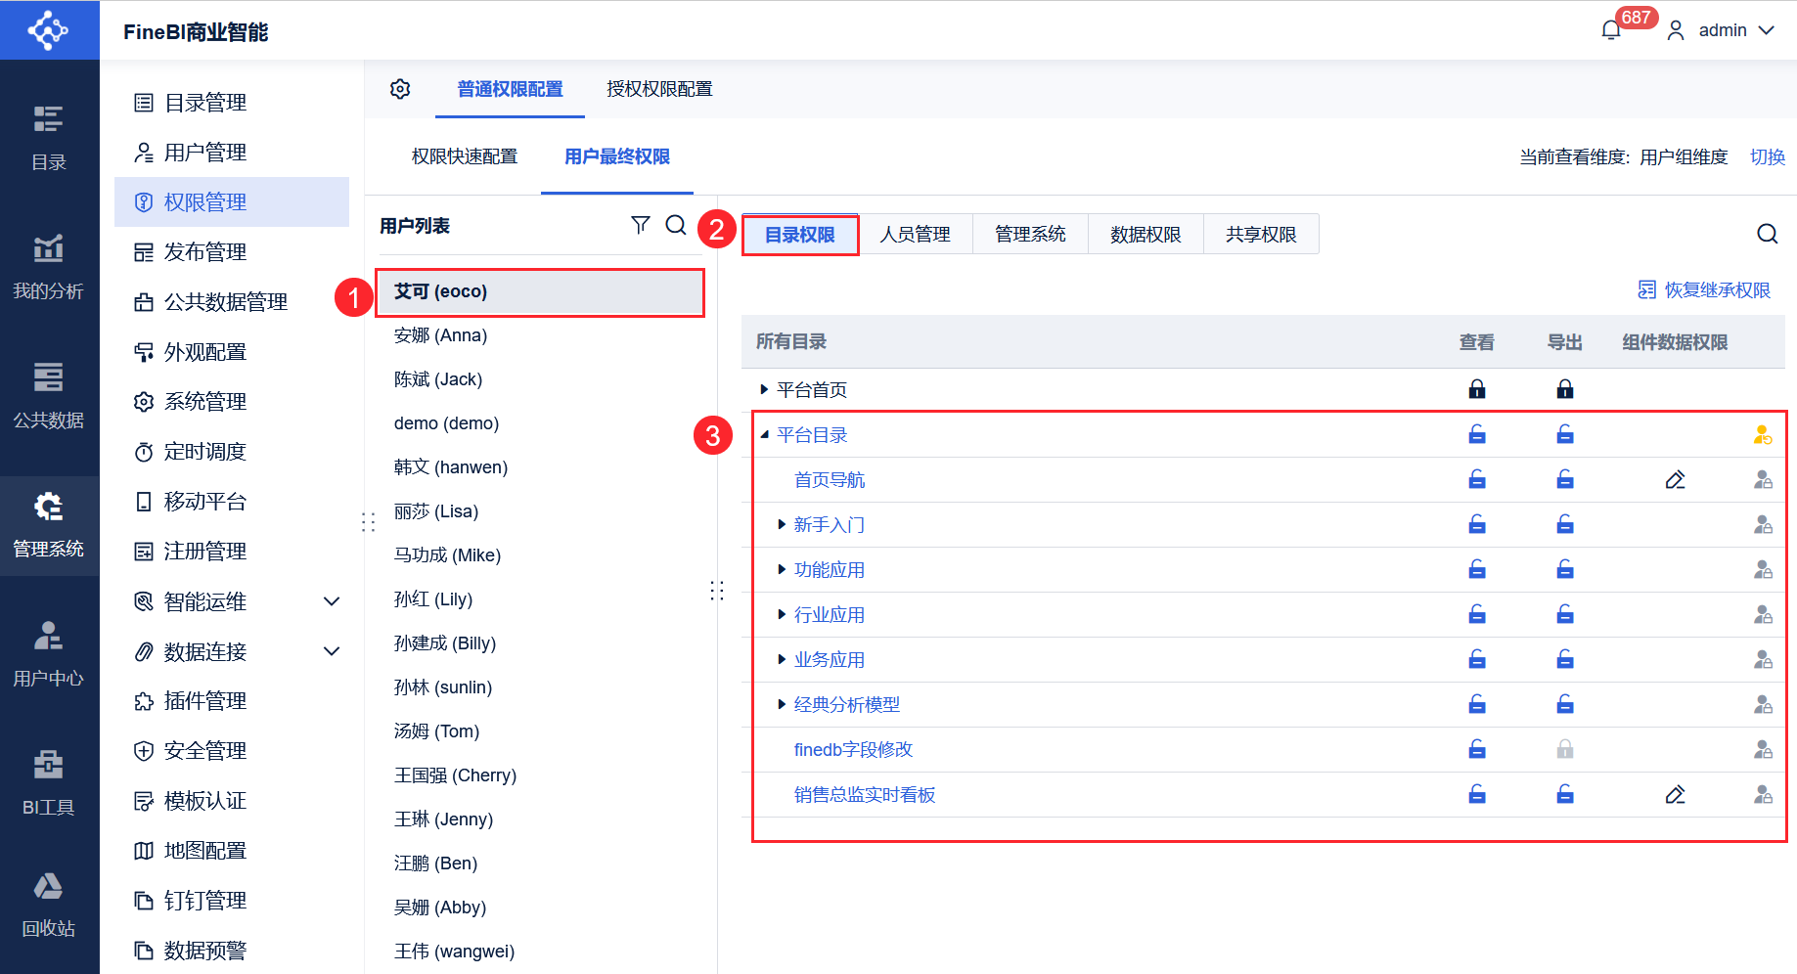
Task: Switch to 授权权限配置 tab
Action: 659,89
